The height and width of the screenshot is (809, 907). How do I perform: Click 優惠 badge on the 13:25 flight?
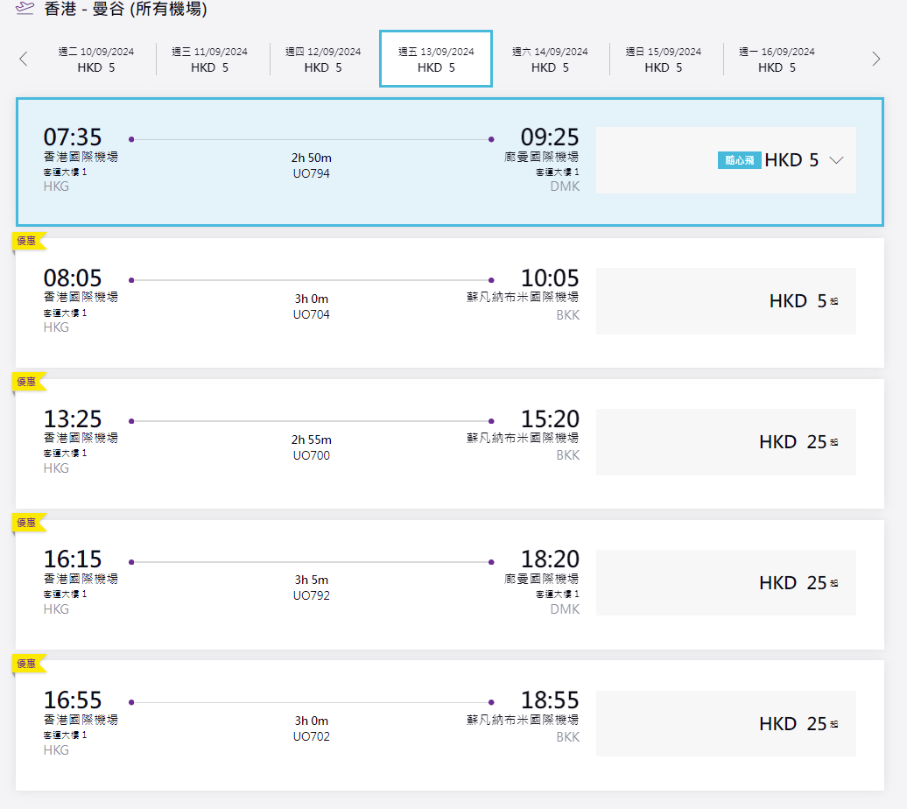point(27,382)
